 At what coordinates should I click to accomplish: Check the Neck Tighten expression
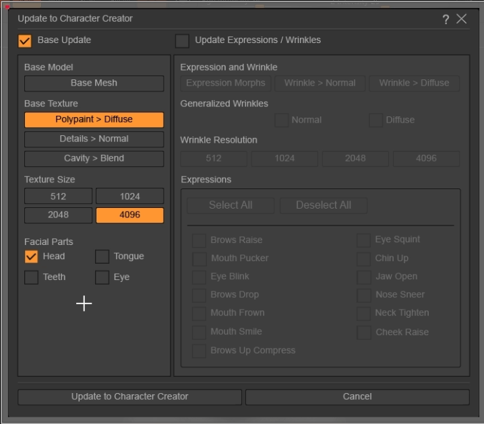pos(363,314)
